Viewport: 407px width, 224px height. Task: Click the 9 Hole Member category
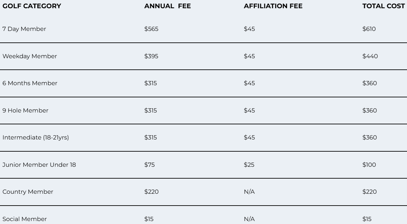pos(25,111)
